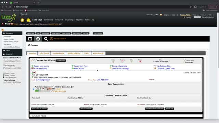Image resolution: width=219 pixels, height=123 pixels.
Task: Click the bookmark star in address bar
Action: point(191,7)
